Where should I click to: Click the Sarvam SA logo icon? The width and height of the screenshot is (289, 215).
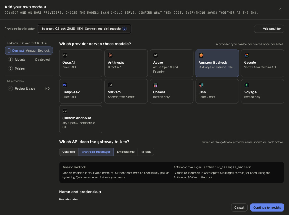point(110,85)
